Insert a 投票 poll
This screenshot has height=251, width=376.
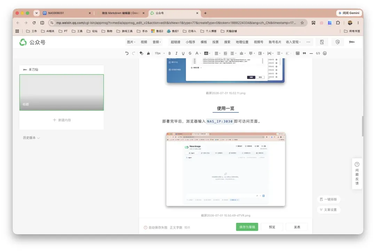[216, 42]
